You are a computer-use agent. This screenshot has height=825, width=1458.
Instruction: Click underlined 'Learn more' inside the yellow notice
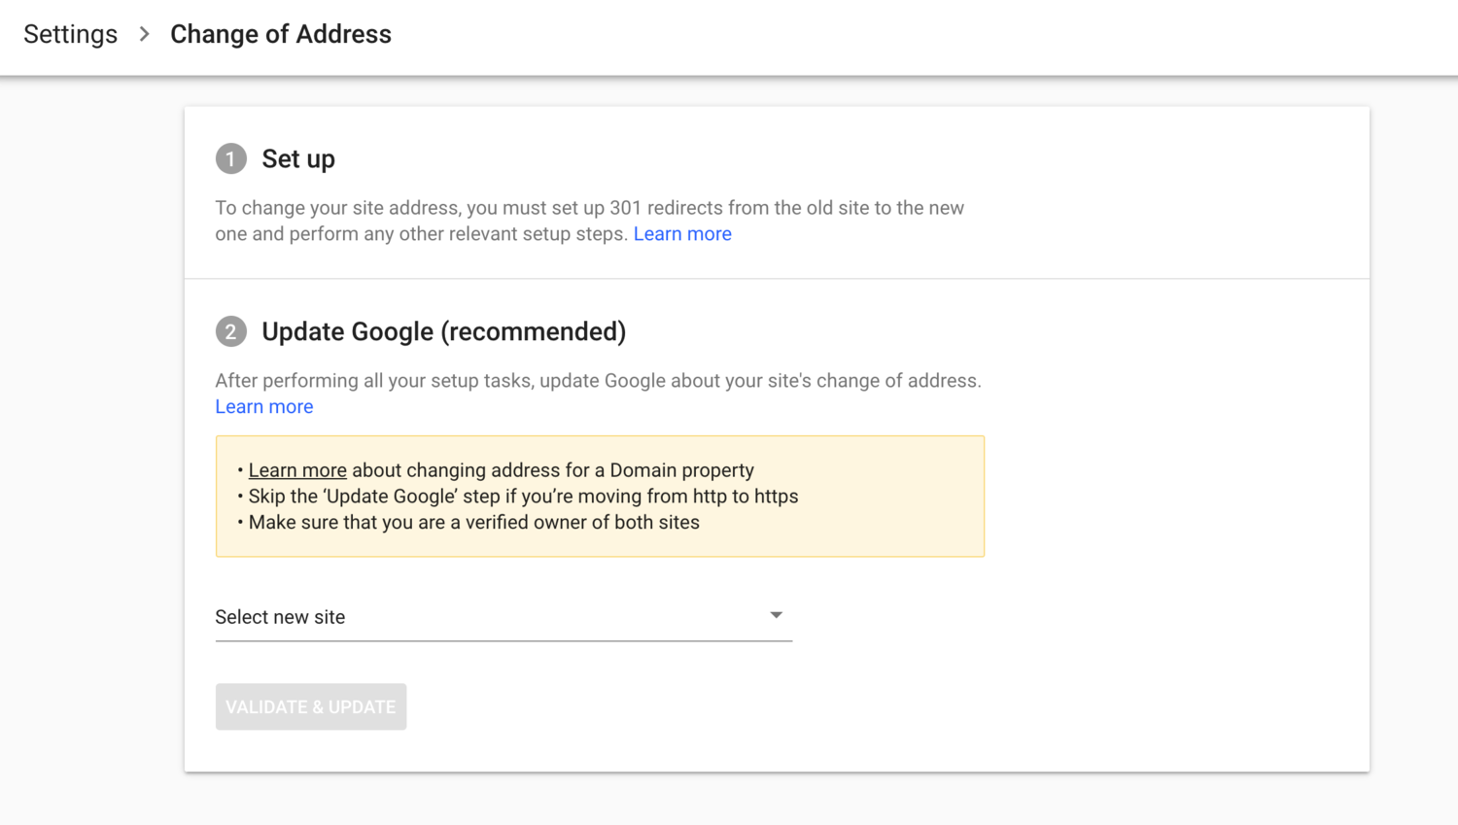(297, 469)
